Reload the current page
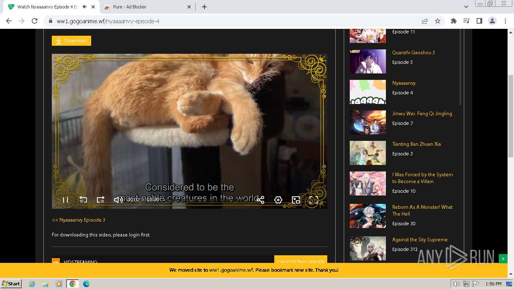Screen dimensions: 514x289 click(35, 21)
